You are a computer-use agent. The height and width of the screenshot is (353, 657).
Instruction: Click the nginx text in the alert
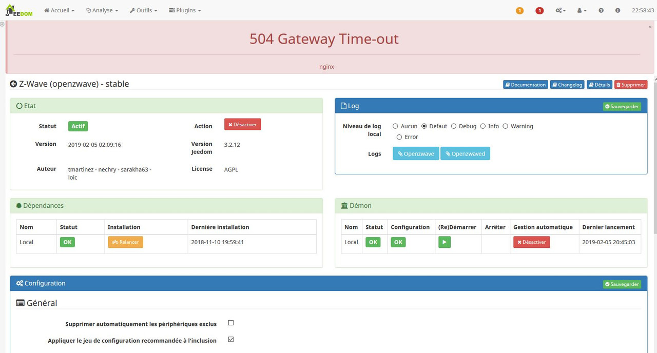tap(326, 67)
